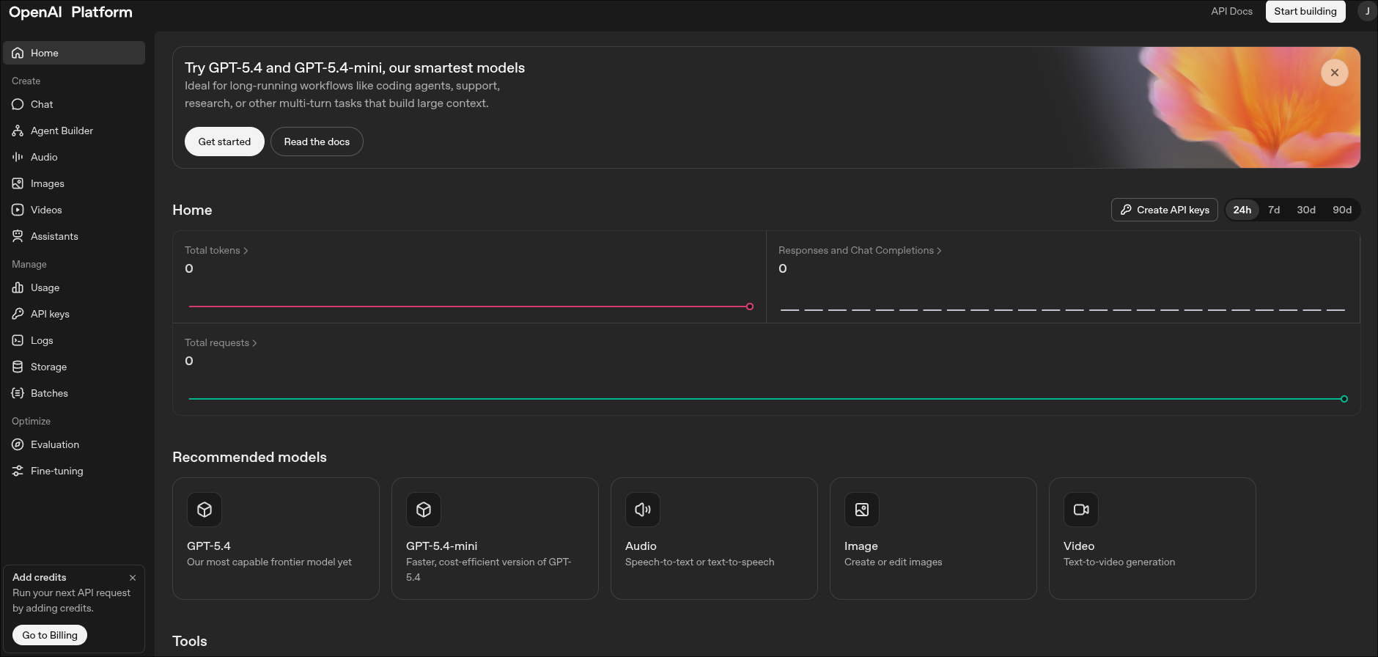Viewport: 1378px width, 657px height.
Task: Click the Create API keys button
Action: (1165, 210)
